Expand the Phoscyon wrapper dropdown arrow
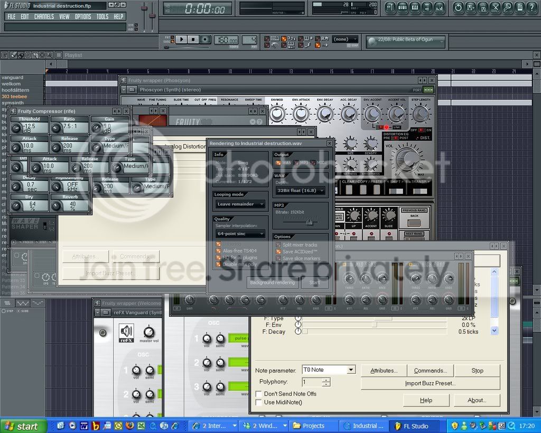Screen dimensions: 541x433 point(124,90)
